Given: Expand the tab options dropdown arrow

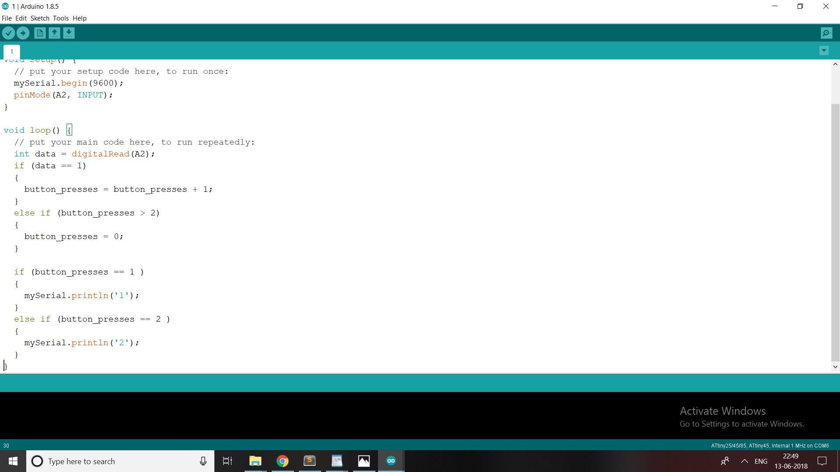Looking at the screenshot, I should click(824, 51).
